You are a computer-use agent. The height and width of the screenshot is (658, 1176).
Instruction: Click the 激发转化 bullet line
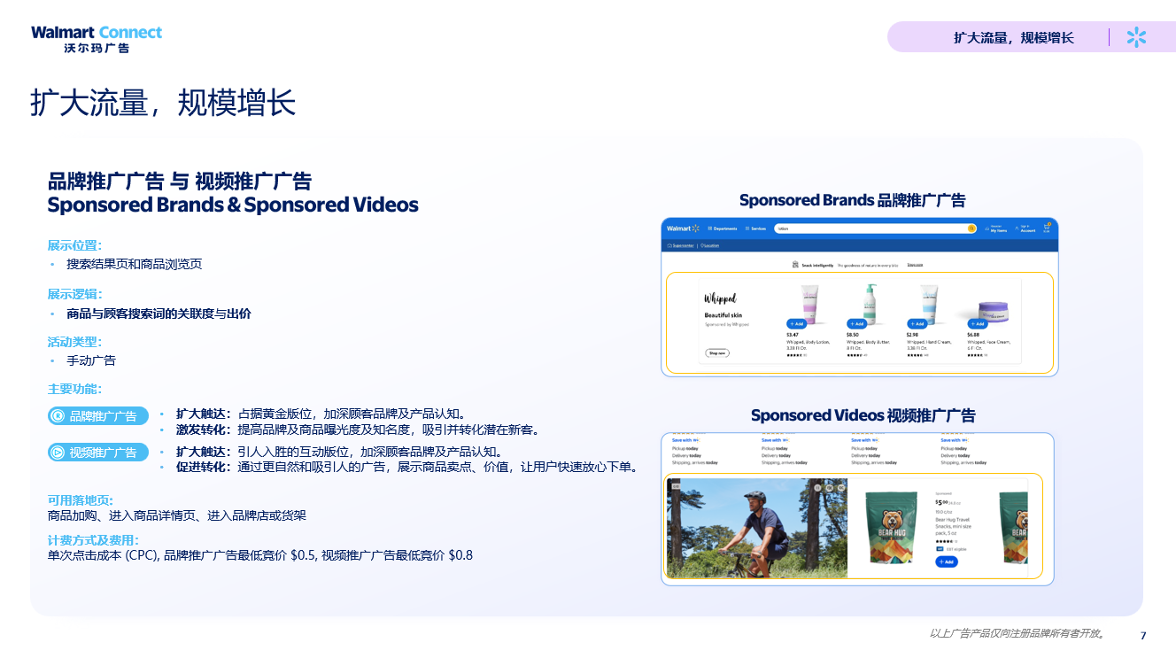(358, 430)
